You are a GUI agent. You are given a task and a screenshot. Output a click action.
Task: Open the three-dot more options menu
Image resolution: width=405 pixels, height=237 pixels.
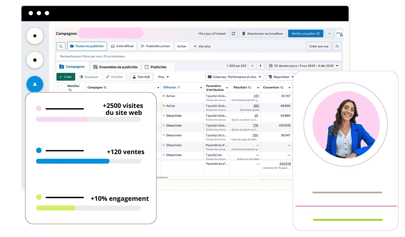(x=329, y=33)
